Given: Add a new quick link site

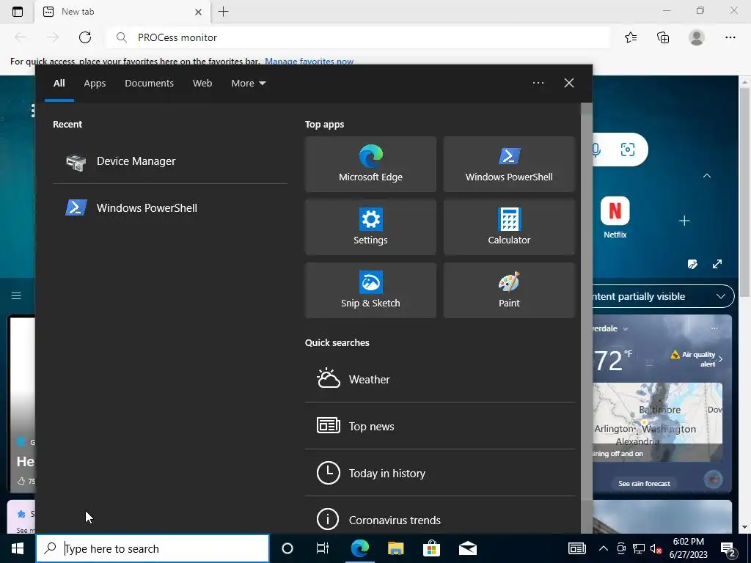Looking at the screenshot, I should 684,221.
